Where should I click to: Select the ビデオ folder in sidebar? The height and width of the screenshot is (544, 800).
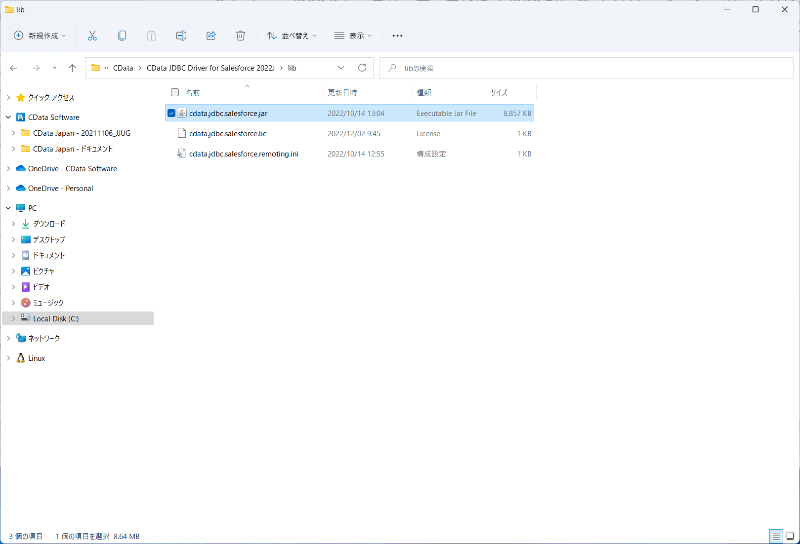pyautogui.click(x=42, y=287)
